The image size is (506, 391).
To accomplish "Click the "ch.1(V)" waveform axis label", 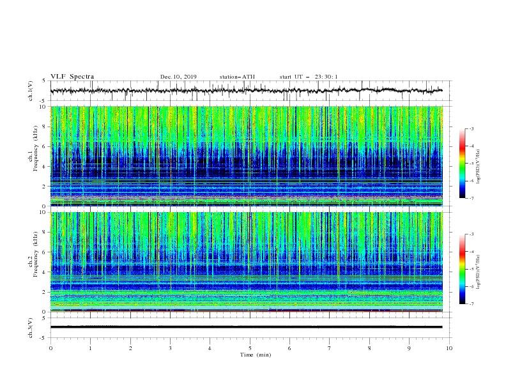I will tap(31, 91).
